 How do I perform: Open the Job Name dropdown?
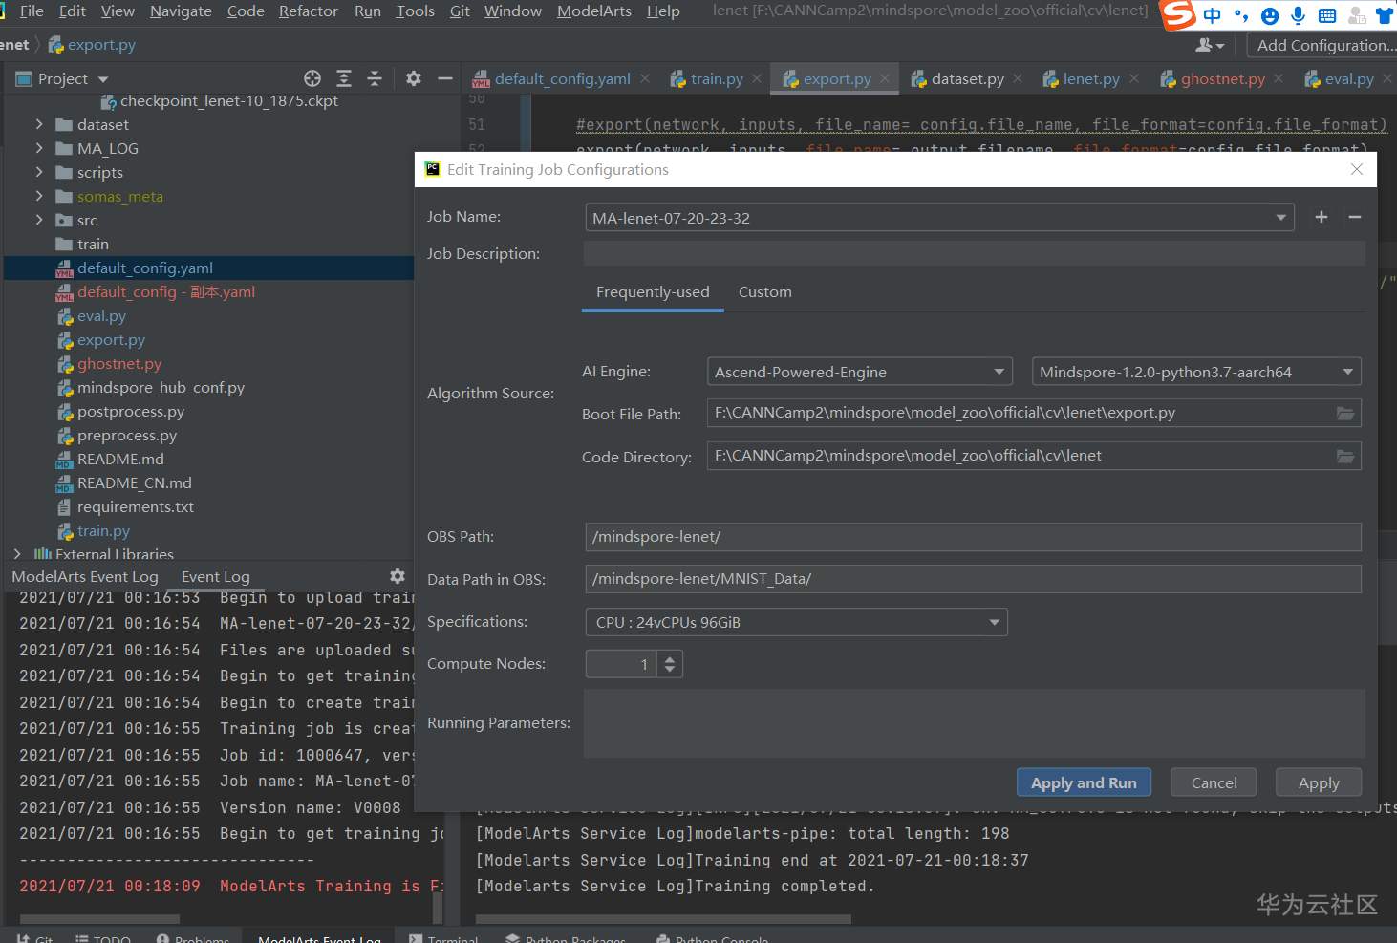(1280, 218)
